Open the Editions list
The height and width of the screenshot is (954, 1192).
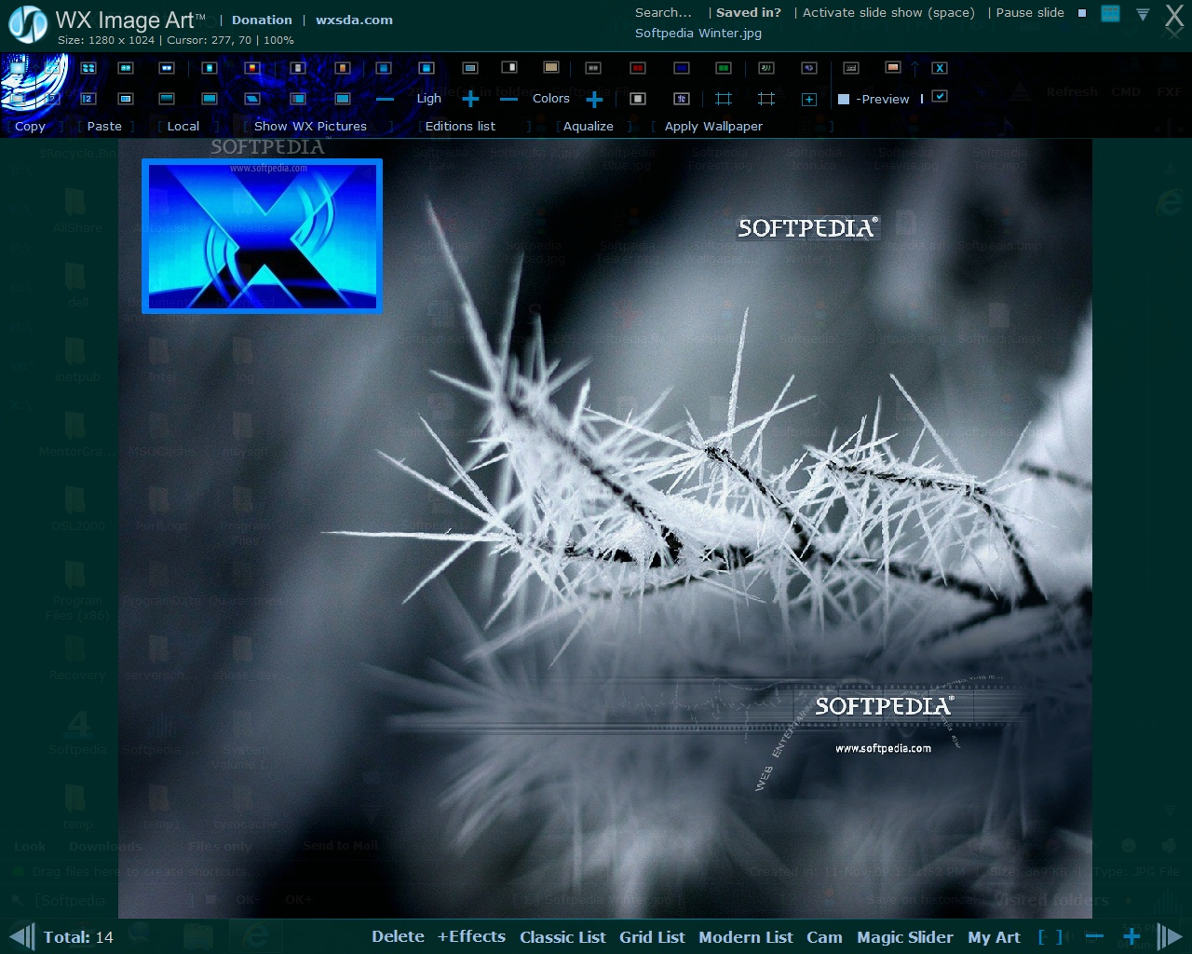click(460, 126)
